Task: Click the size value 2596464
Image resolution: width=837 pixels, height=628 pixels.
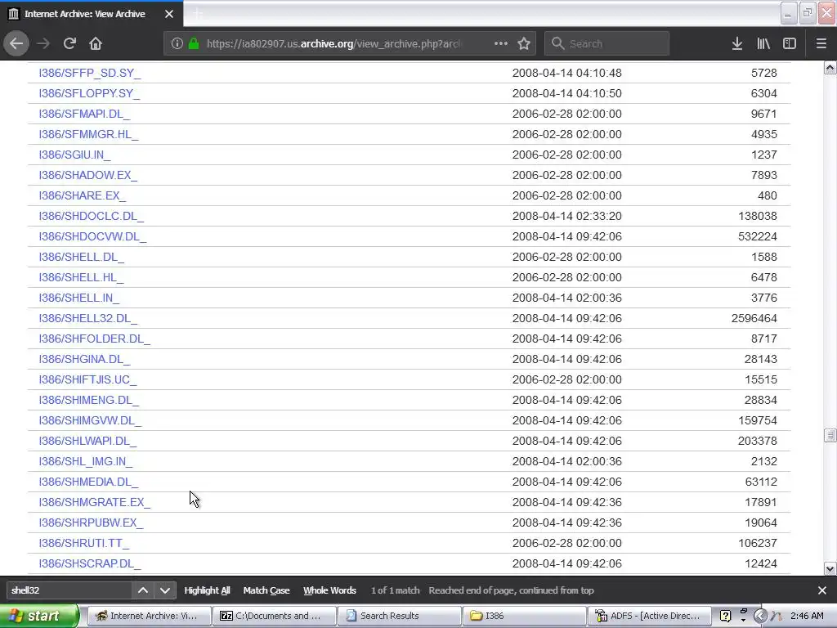Action: point(754,318)
